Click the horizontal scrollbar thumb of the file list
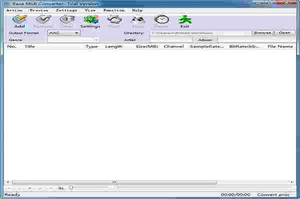Screen dimensions: 300x199 click(x=114, y=182)
